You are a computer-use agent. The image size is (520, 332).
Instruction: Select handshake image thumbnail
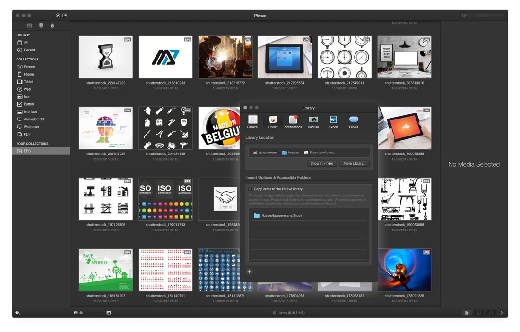219,199
